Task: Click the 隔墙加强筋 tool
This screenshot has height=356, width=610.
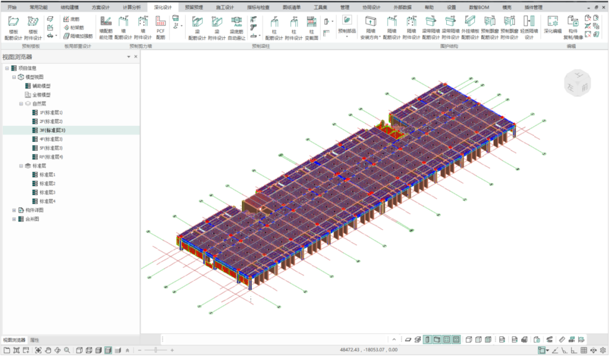Action: pos(78,36)
